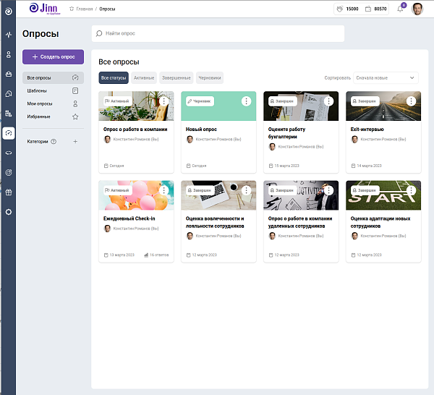Open the target goals sidebar icon
Screen dimensions: 434x395
coord(9,172)
